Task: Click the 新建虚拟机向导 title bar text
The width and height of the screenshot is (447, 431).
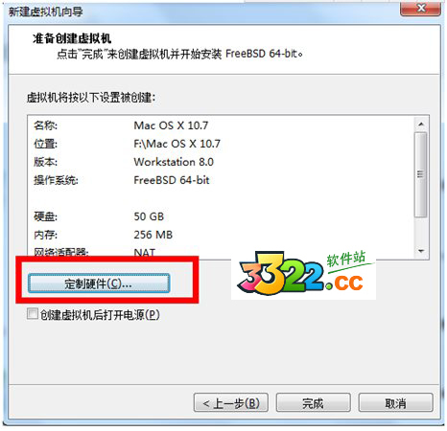Action: [45, 11]
